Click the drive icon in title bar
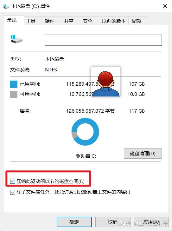The image size is (172, 231). click(x=6, y=6)
